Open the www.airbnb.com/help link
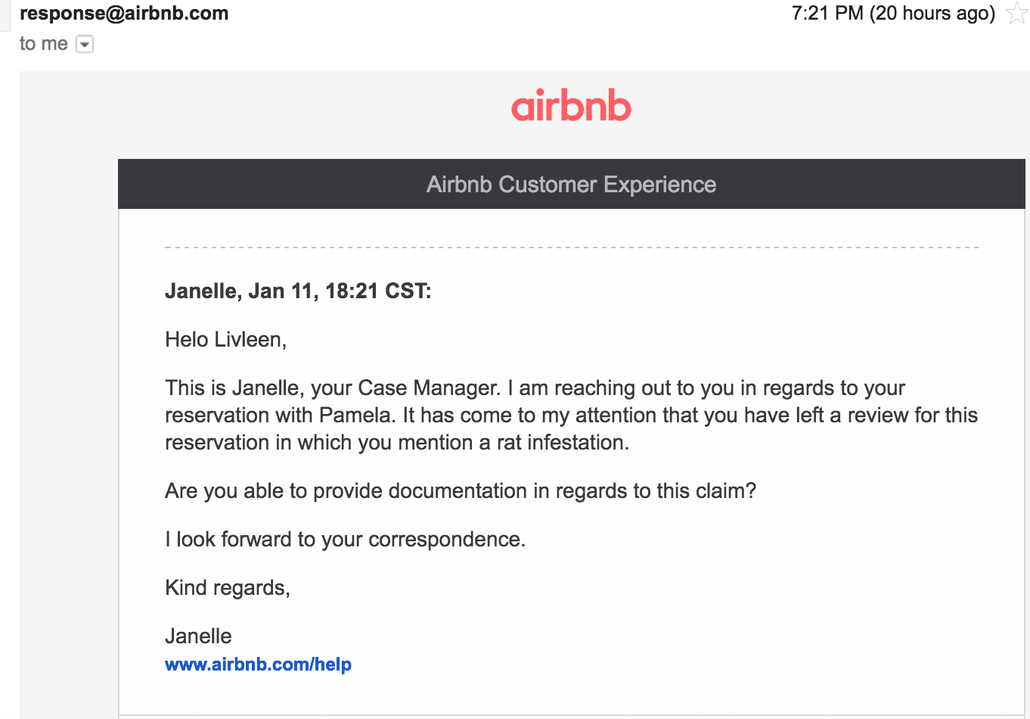Image resolution: width=1030 pixels, height=719 pixels. click(x=258, y=665)
